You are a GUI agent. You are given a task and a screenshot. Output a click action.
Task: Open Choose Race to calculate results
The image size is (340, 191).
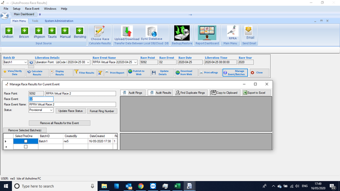coord(100,33)
